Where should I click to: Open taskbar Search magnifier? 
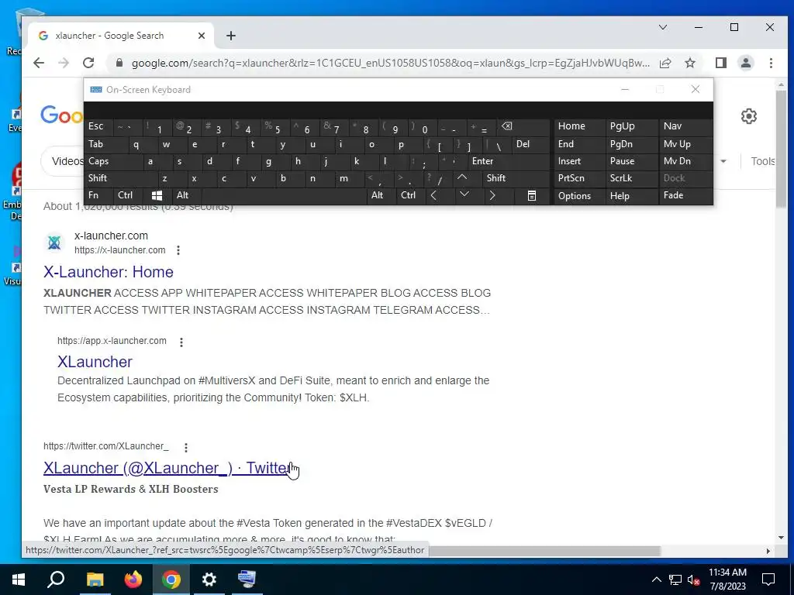[x=56, y=580]
